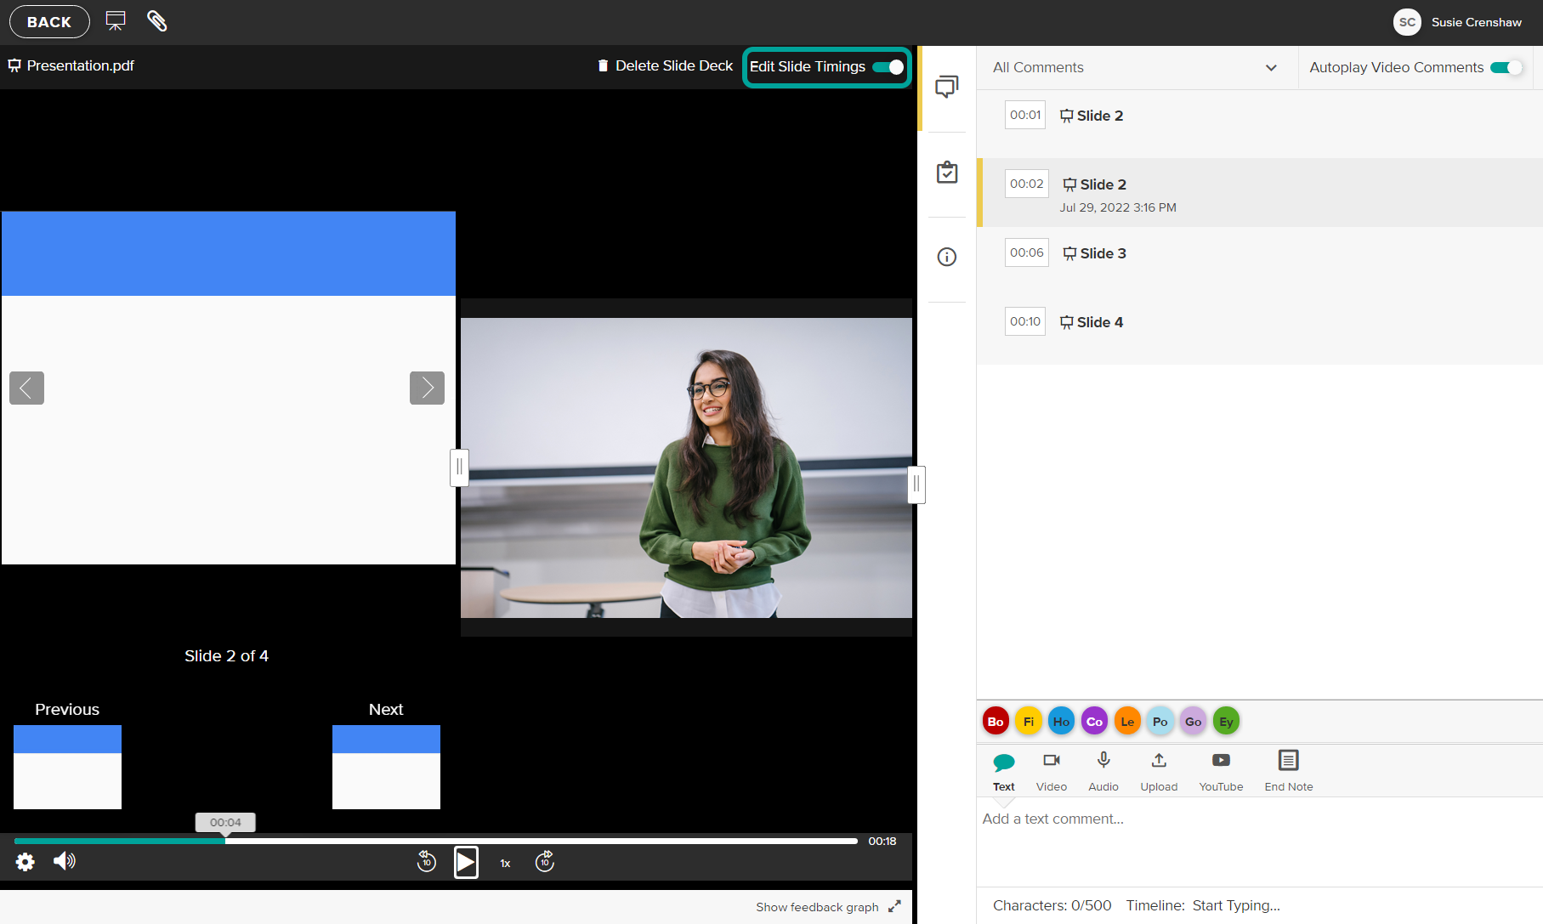Select the Fi yellow marker
1543x924 pixels.
coord(1029,721)
